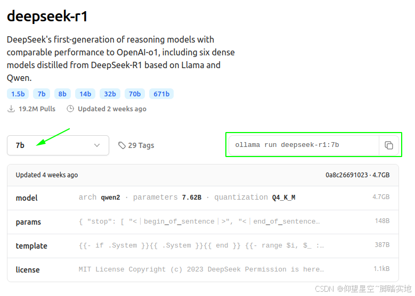Click the hash 0a8c26691023 · 4.7GB
This screenshot has height=296, width=415.
(357, 175)
